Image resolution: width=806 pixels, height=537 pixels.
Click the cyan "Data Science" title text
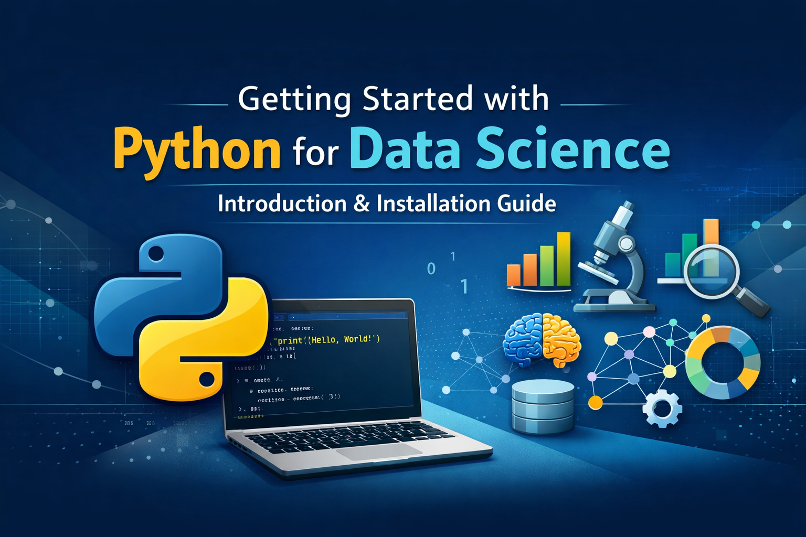pos(510,149)
